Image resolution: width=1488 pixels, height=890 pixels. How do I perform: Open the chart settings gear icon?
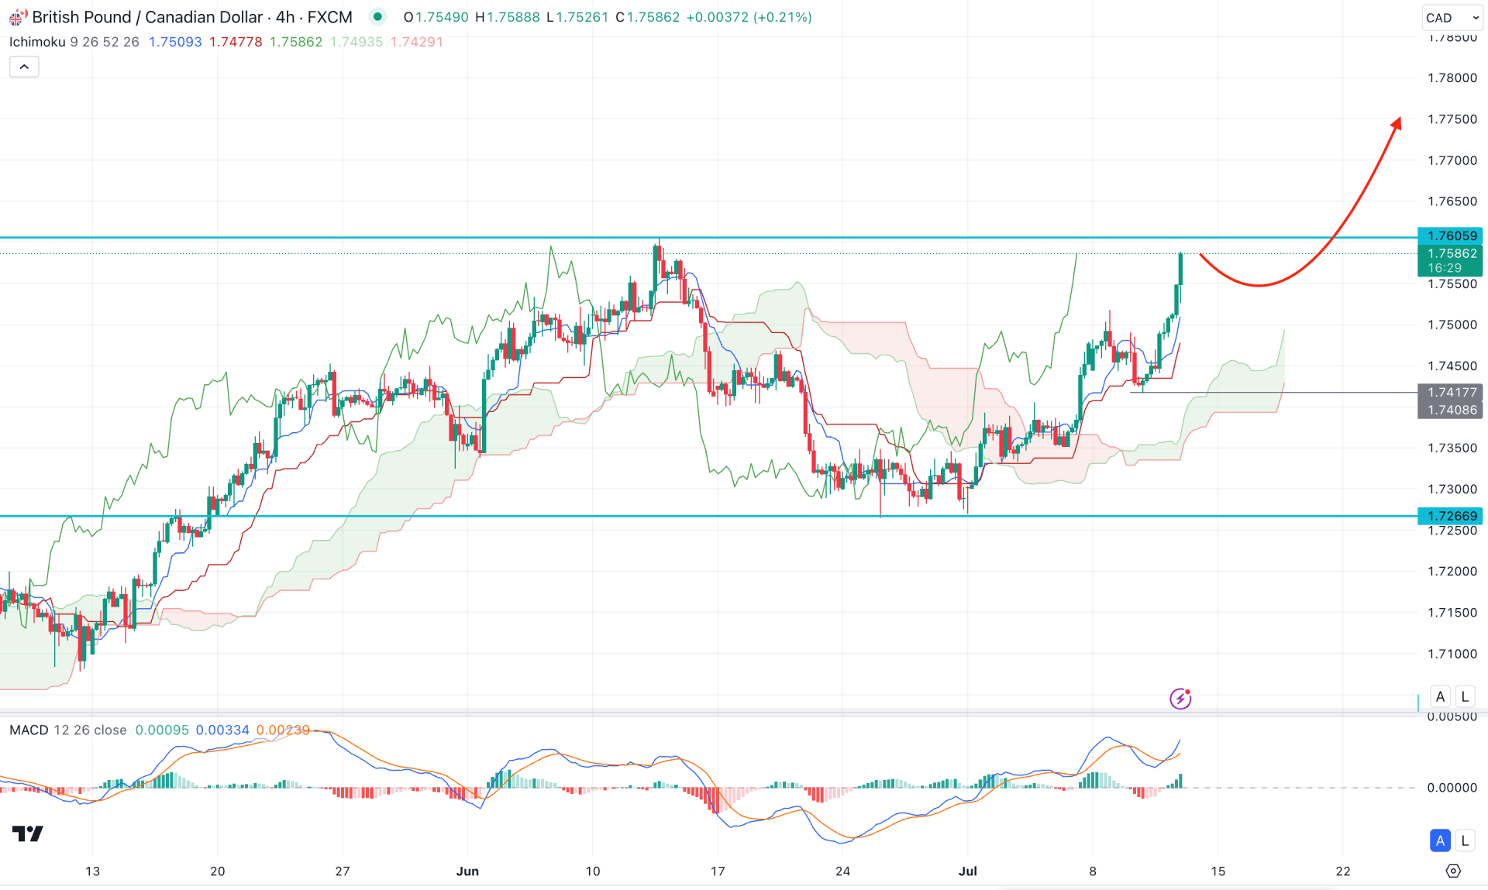(x=1453, y=871)
